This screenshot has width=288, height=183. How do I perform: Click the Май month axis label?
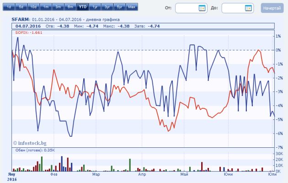point(184,174)
